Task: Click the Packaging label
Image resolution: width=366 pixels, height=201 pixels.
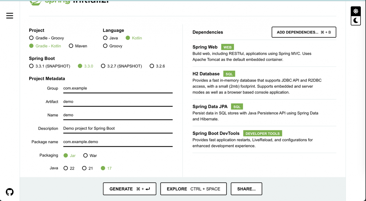Action: (x=49, y=155)
